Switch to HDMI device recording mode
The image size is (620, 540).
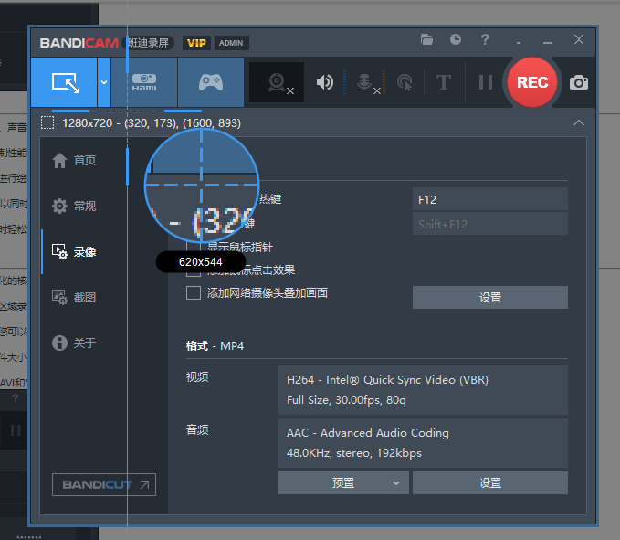[144, 82]
